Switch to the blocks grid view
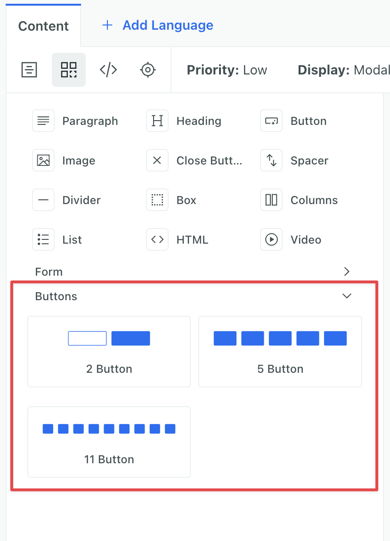Screen dimensions: 390x541 (69, 69)
